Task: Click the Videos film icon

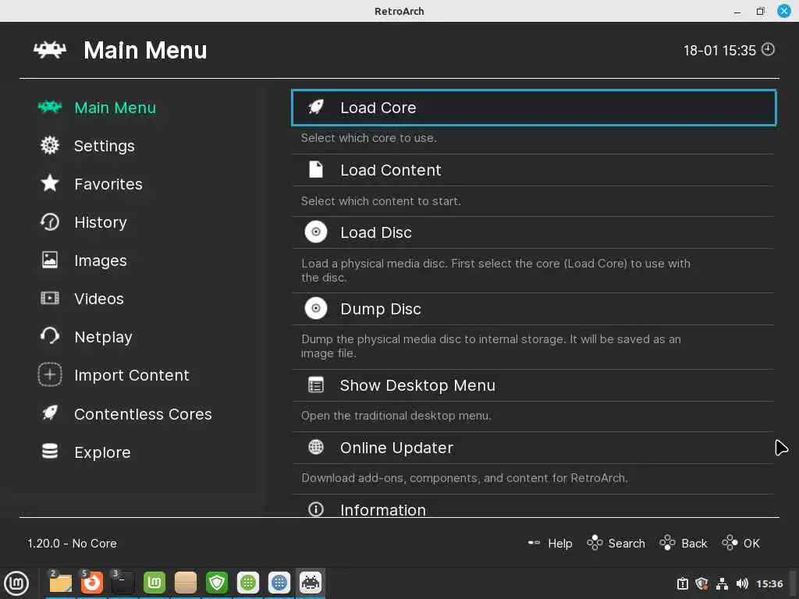Action: pyautogui.click(x=50, y=299)
